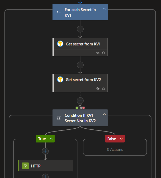Click the Condition action icon
Viewport: 161px width, 178px height.
59,118
